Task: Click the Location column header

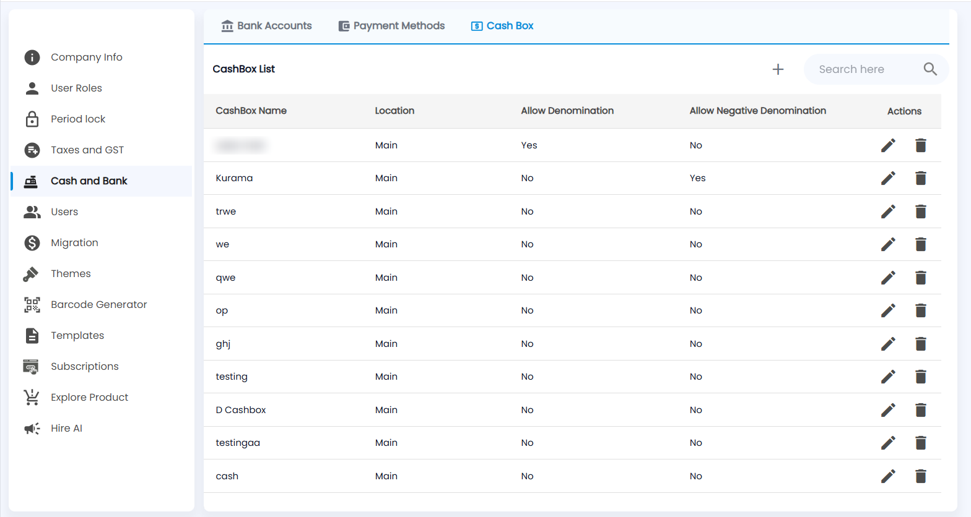Action: click(394, 111)
